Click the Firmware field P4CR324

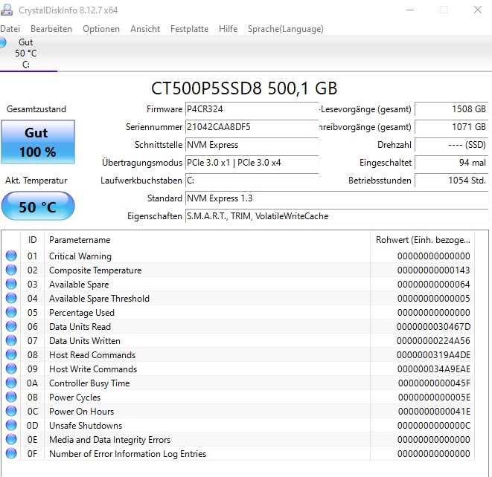click(x=252, y=109)
